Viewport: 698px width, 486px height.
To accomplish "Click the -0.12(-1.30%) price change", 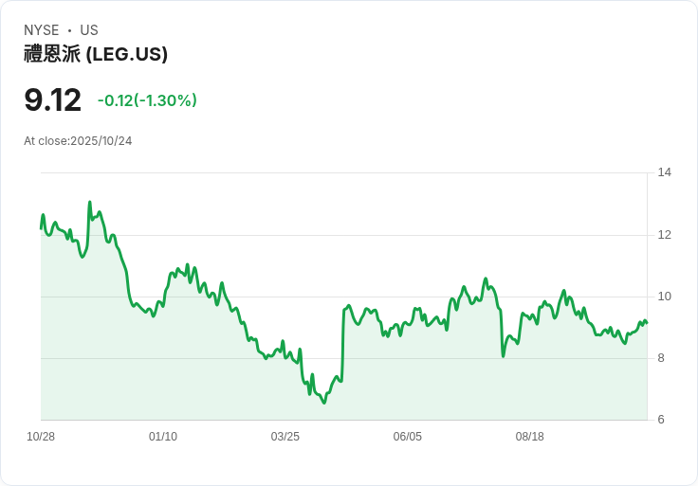I will point(147,100).
